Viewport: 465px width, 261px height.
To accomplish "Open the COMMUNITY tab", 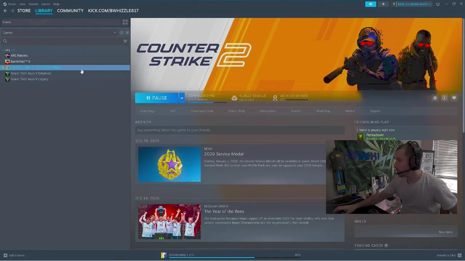I will pos(70,11).
